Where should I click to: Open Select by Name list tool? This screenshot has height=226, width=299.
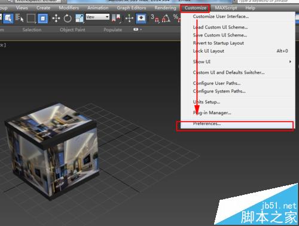19,18
